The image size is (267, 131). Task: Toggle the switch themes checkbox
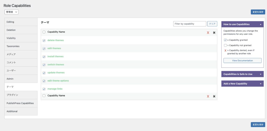[44, 65]
